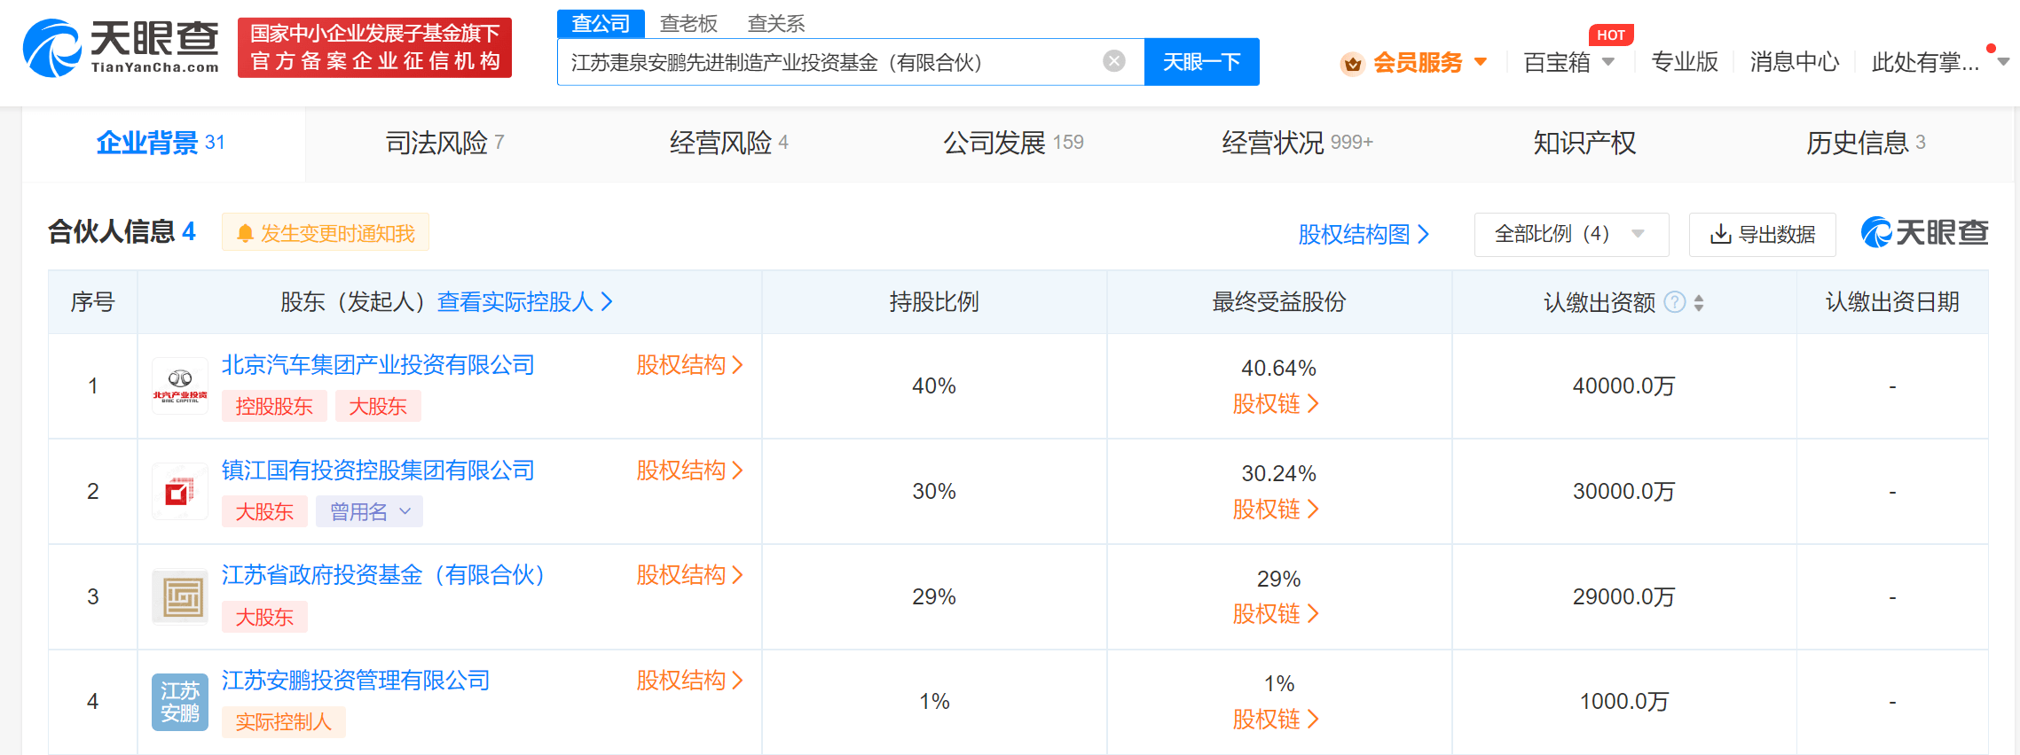Sort by 认缴出资额 using sort arrows
This screenshot has height=755, width=2020.
[1699, 303]
